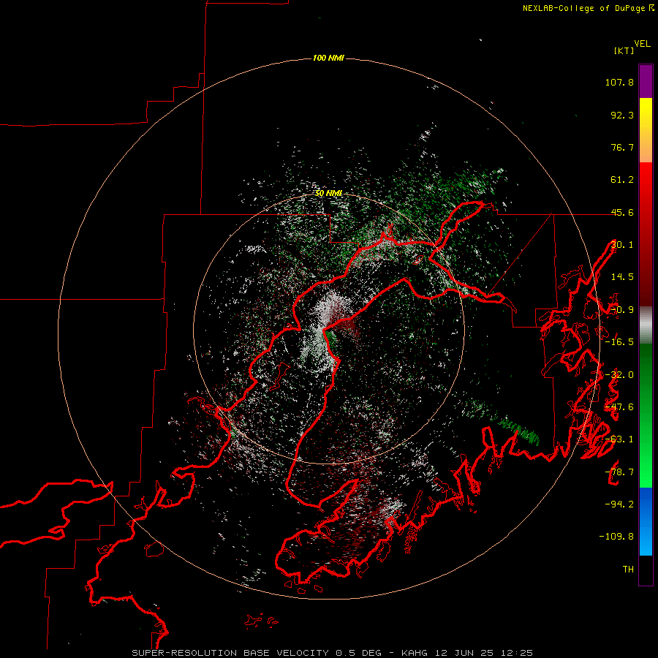Click the 100 NMI range ring label

point(328,58)
